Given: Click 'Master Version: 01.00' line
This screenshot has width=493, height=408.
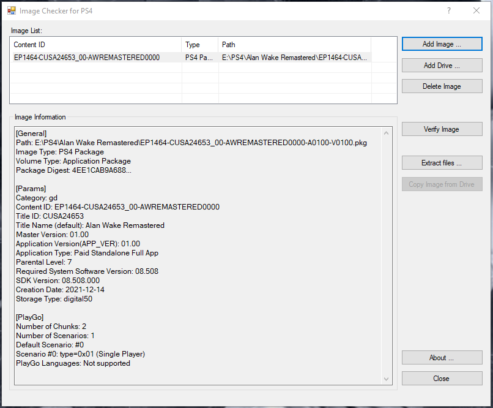Looking at the screenshot, I should pos(52,235).
